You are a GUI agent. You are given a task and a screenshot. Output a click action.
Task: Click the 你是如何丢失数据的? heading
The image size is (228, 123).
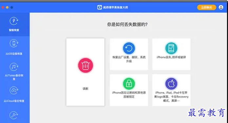click(x=127, y=24)
